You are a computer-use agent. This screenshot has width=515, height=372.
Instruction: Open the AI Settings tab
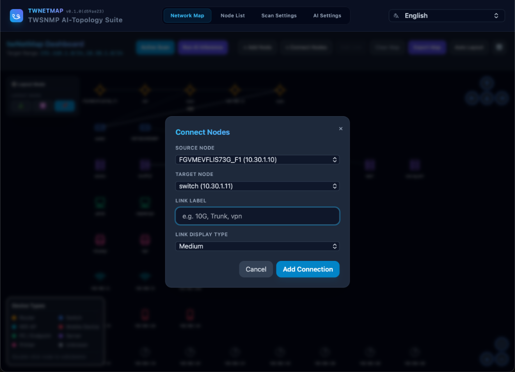(327, 16)
